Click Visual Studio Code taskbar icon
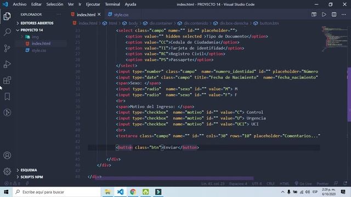 (120, 192)
